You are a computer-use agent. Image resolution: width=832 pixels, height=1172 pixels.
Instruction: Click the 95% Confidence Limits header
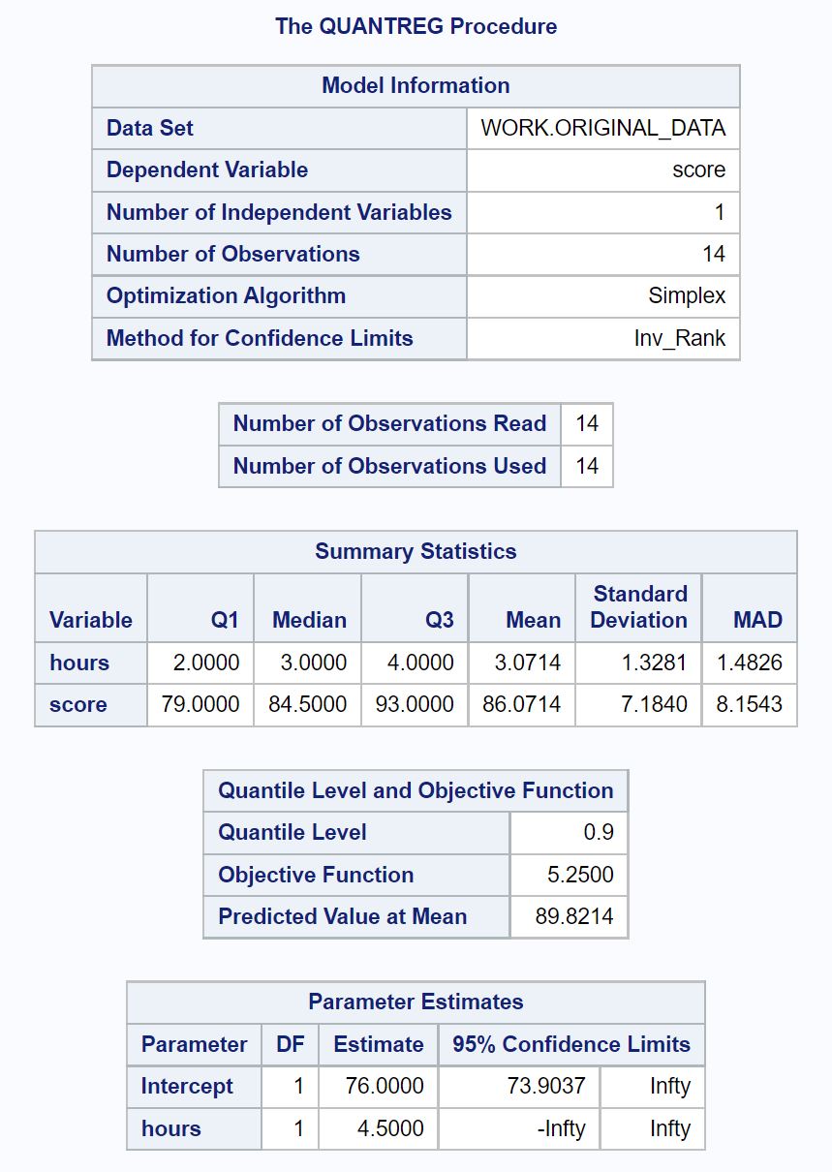tap(570, 1044)
